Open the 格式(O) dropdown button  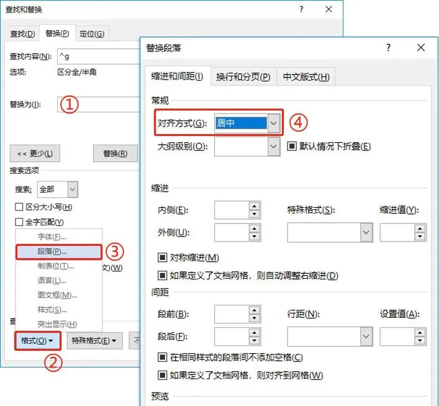pyautogui.click(x=37, y=341)
